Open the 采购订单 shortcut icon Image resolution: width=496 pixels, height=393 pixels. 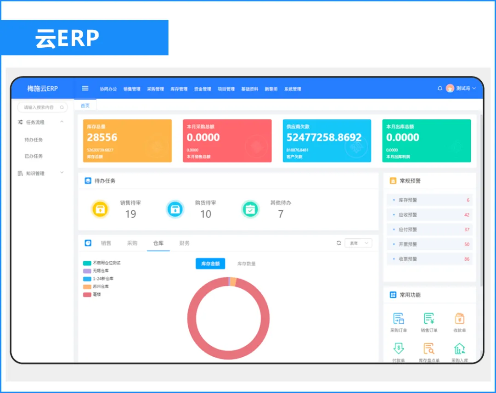point(398,319)
